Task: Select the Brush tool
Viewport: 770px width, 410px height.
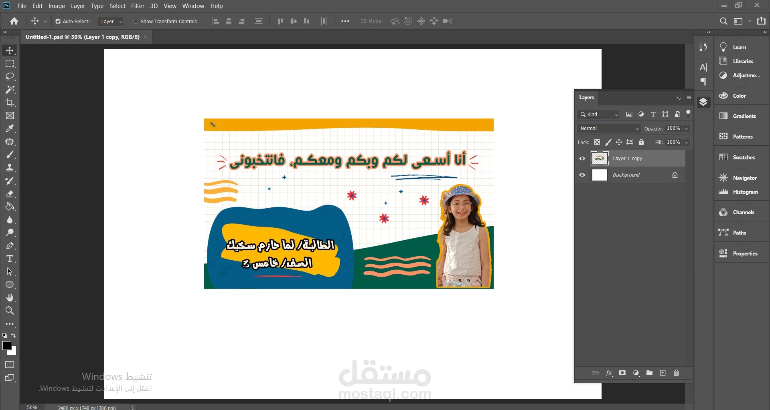Action: pyautogui.click(x=10, y=155)
